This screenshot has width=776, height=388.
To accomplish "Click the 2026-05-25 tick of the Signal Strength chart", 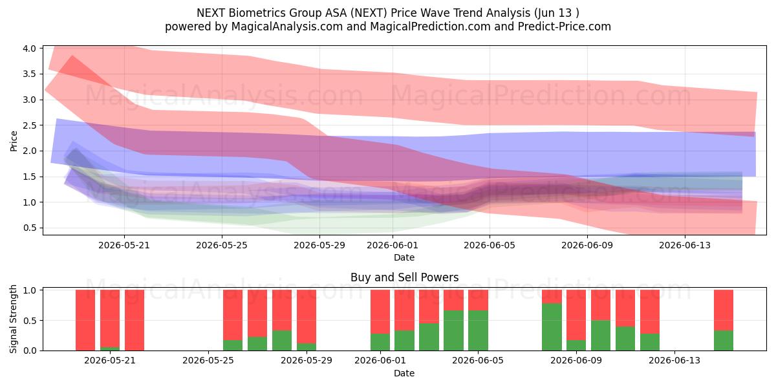I will tap(208, 361).
